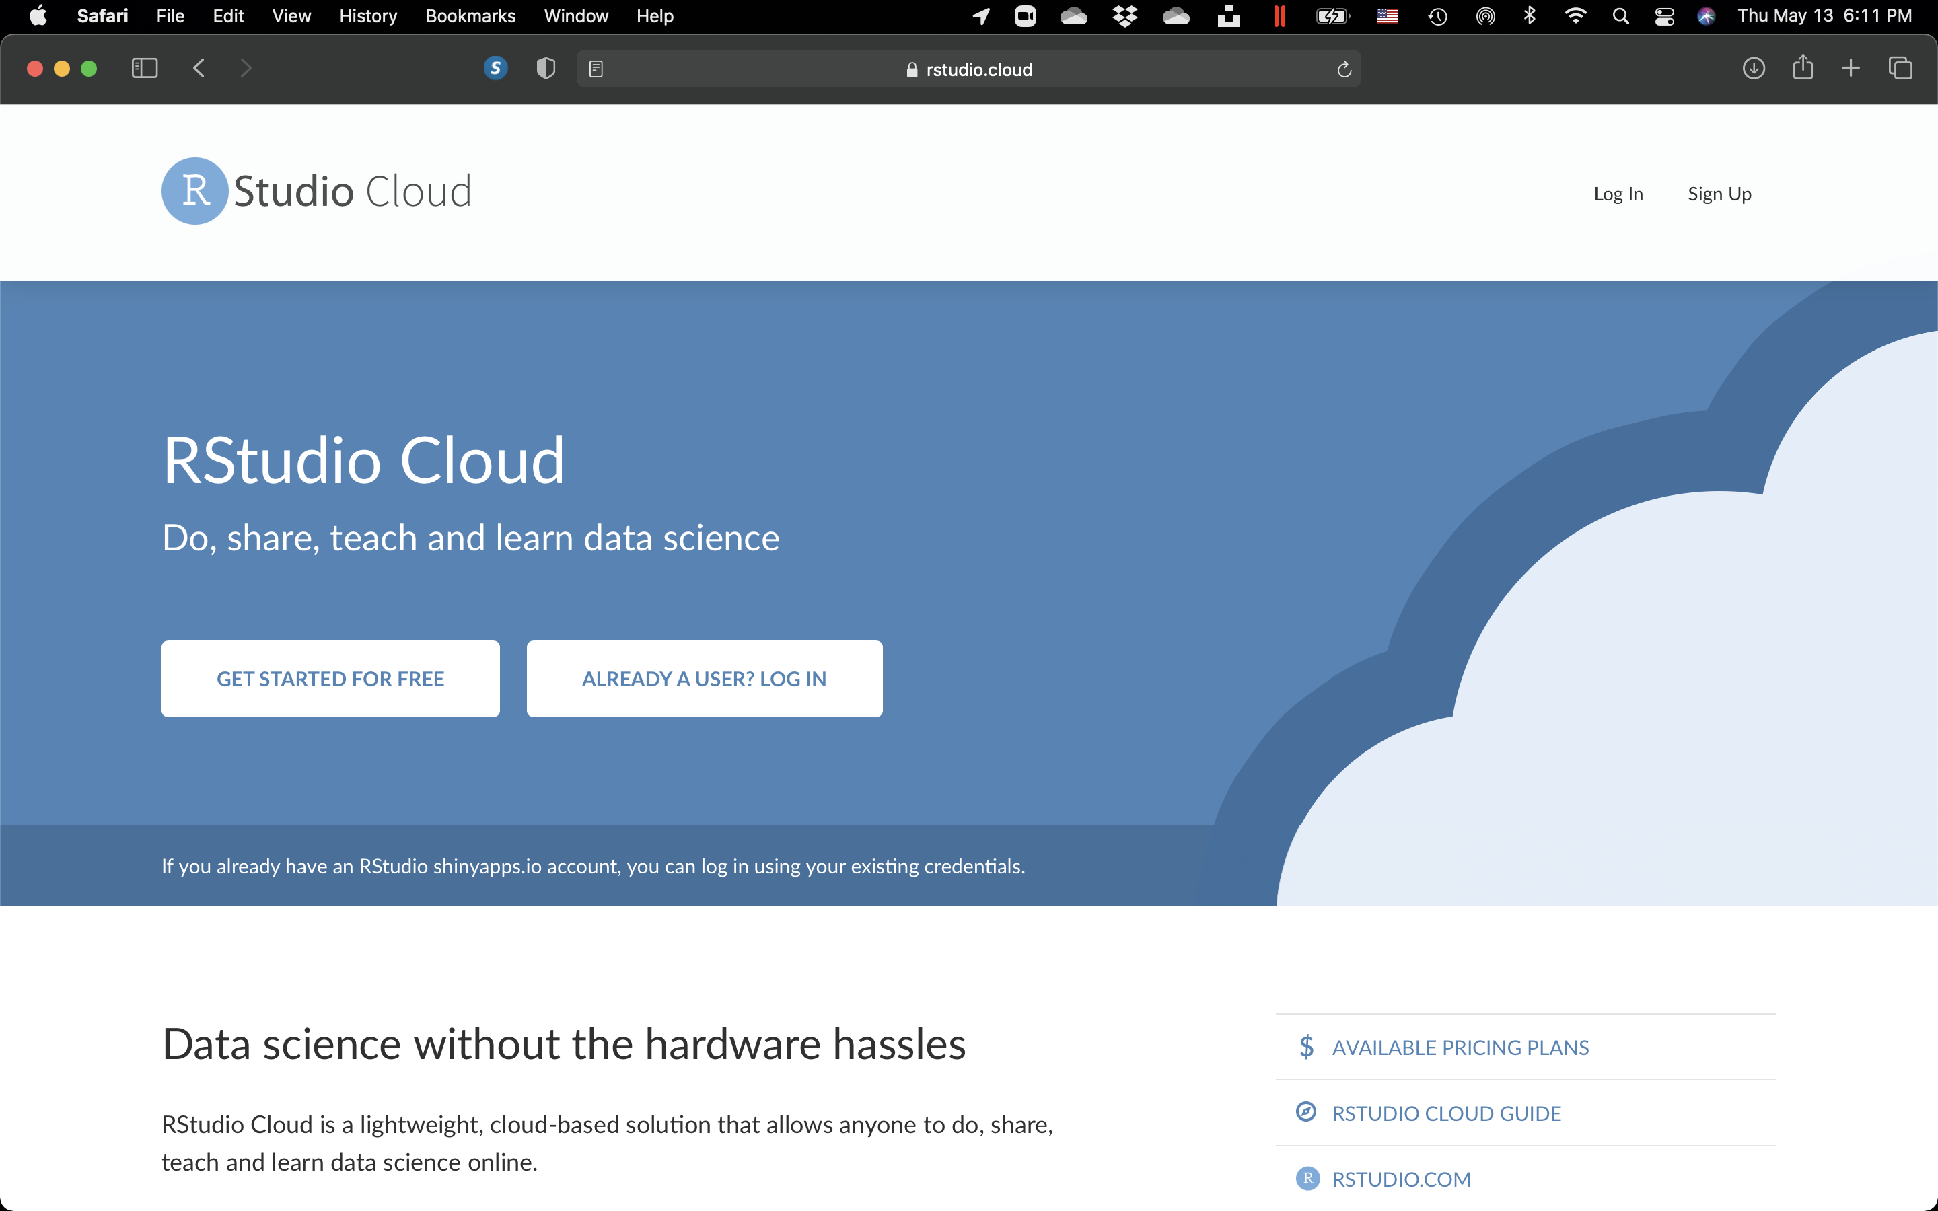Click the dollar sign pricing icon
1938x1211 pixels.
coord(1306,1047)
